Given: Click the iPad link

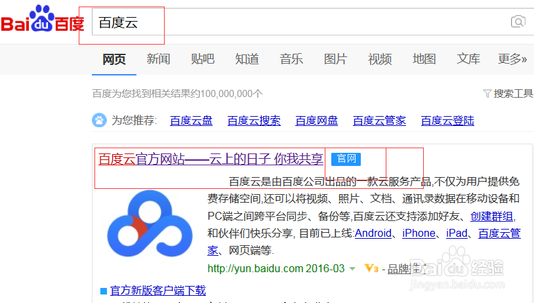Looking at the screenshot, I should tap(457, 233).
